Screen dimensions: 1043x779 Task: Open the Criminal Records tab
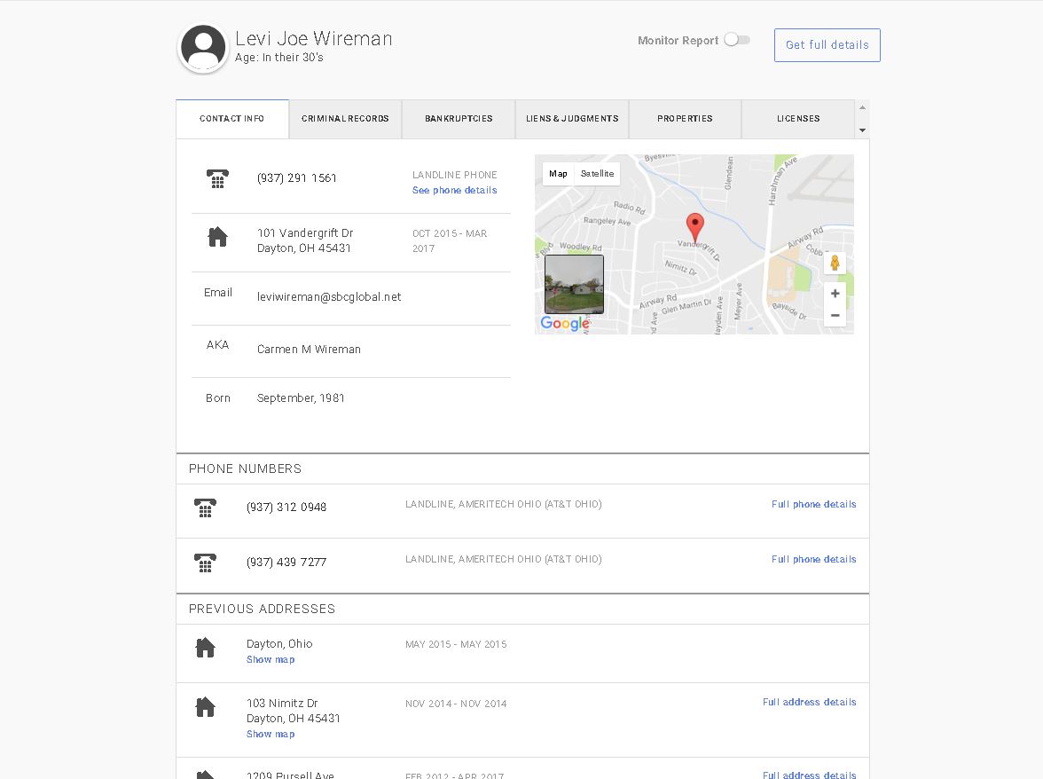coord(345,119)
